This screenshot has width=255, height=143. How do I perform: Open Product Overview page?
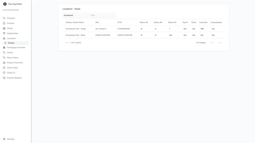15,63
